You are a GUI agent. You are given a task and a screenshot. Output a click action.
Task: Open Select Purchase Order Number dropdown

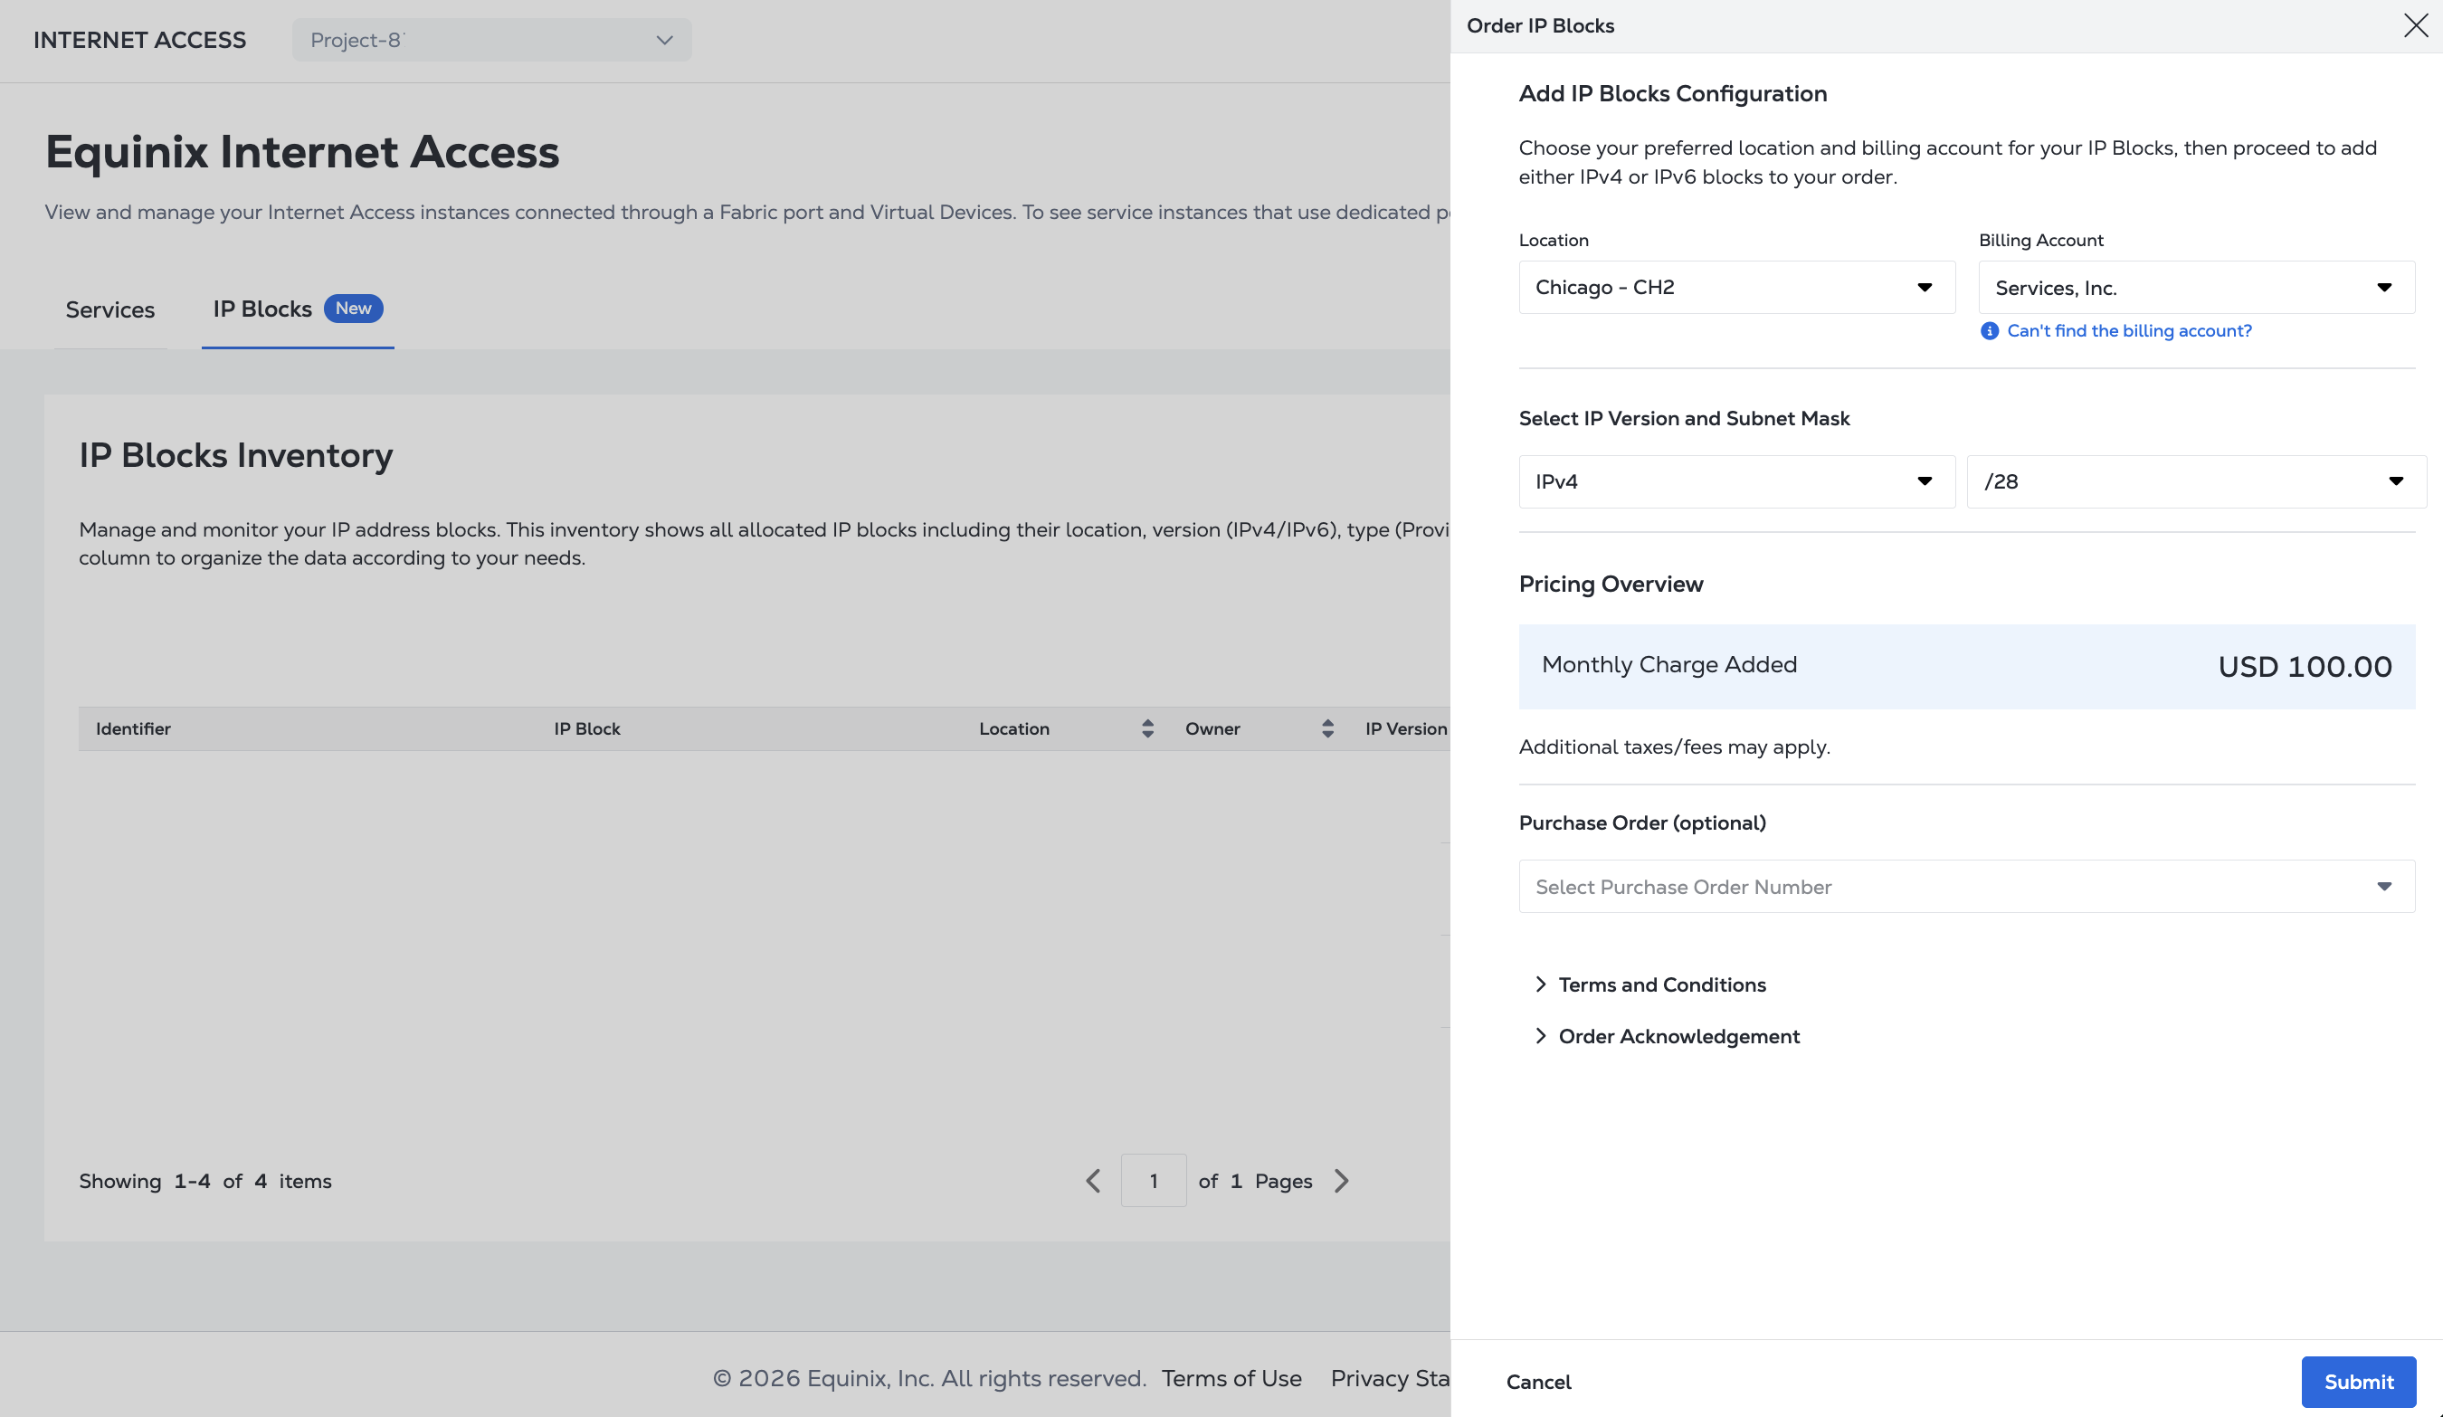tap(1966, 887)
